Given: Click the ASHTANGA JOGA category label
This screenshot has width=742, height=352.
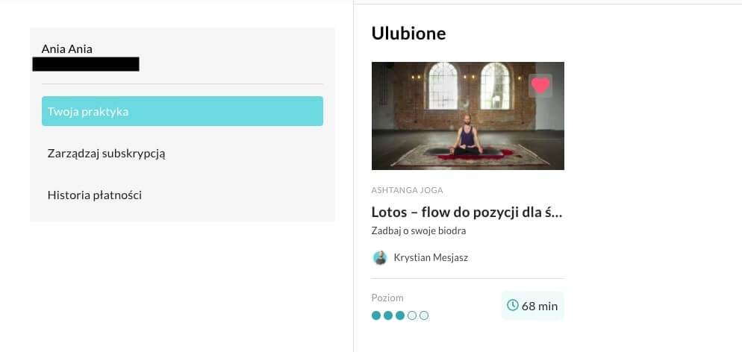Looking at the screenshot, I should [x=407, y=190].
